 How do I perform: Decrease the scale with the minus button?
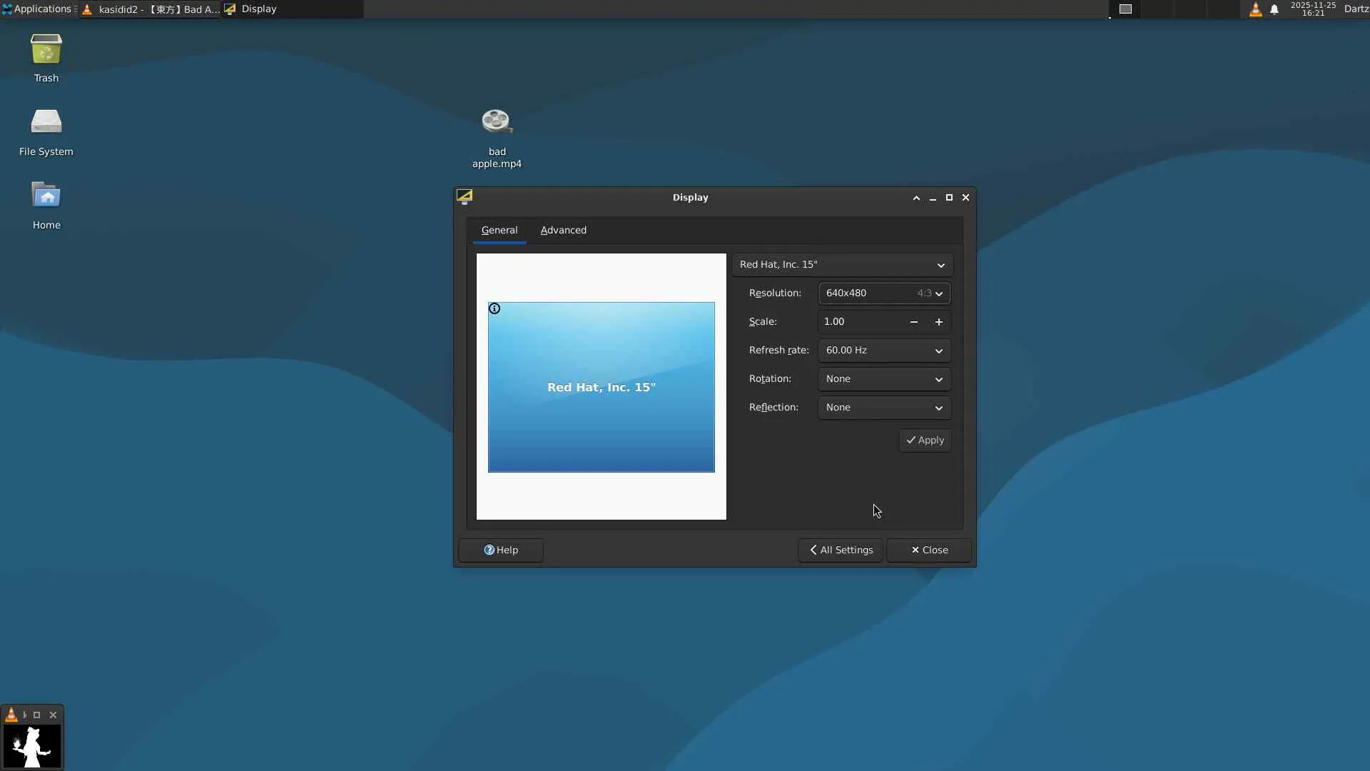pyautogui.click(x=913, y=322)
